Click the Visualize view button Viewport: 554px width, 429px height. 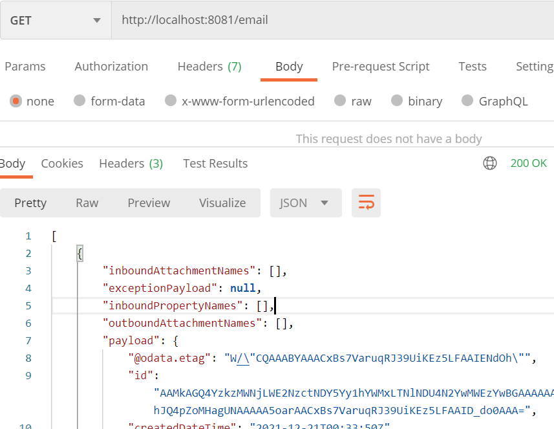click(222, 203)
